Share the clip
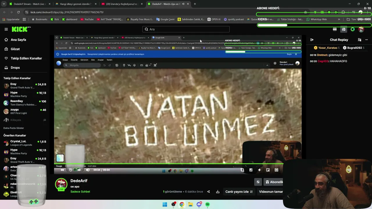This screenshot has width=372, height=209. 208,192
